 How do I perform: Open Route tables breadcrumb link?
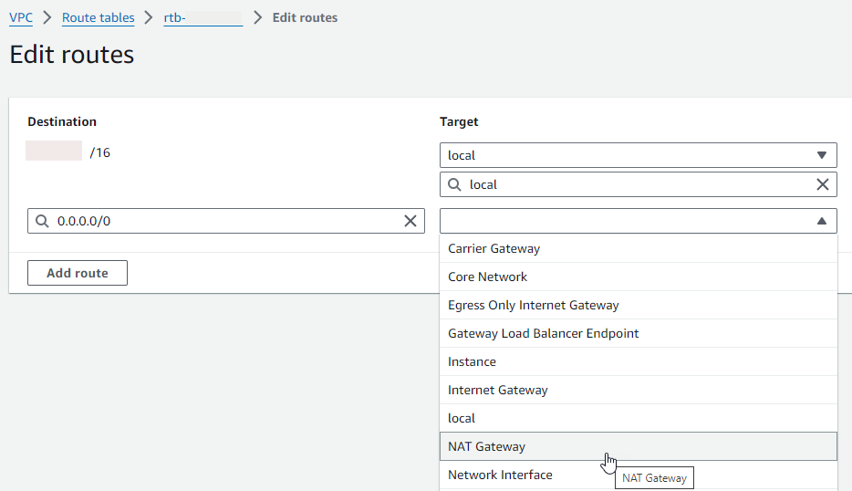pos(98,17)
